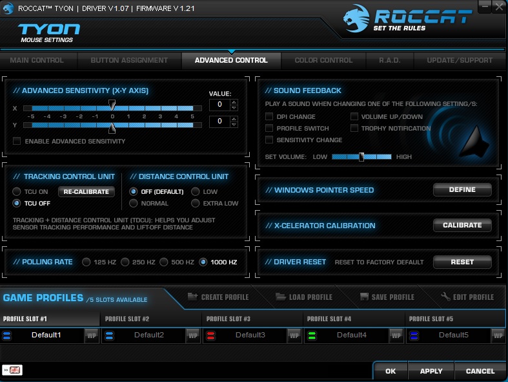This screenshot has height=382, width=508.
Task: Select the TCU On radio button
Action: click(x=17, y=191)
